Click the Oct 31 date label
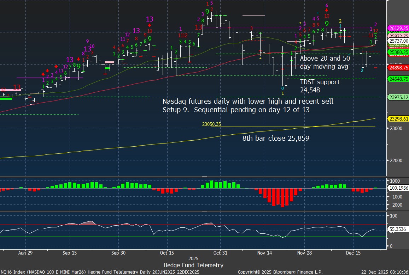This screenshot has width=409, height=275. click(x=220, y=253)
